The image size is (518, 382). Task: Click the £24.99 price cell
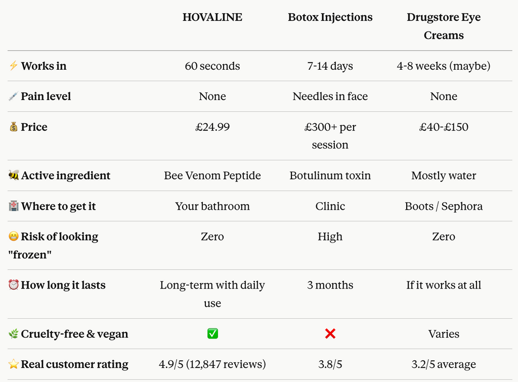(212, 127)
